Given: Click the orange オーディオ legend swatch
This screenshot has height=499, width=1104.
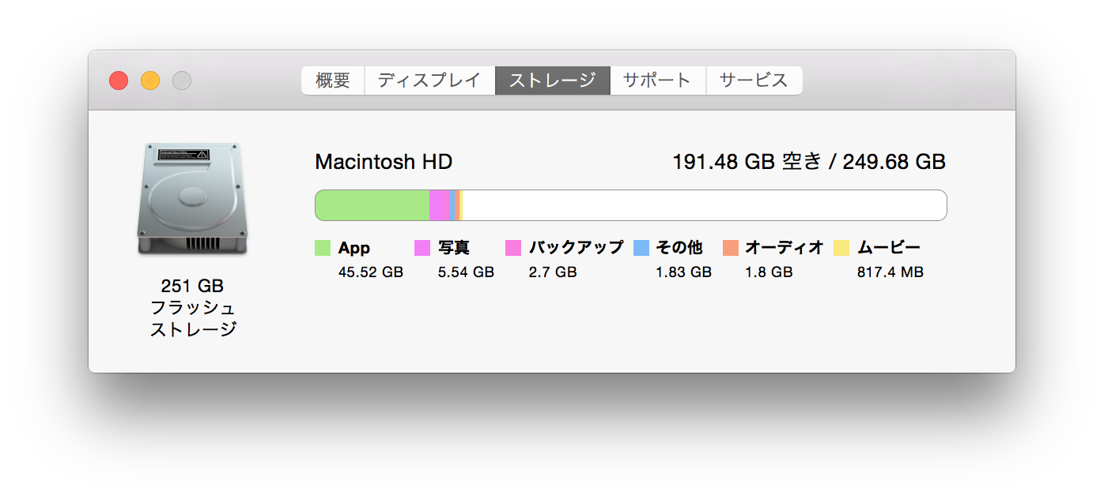Looking at the screenshot, I should 730,248.
